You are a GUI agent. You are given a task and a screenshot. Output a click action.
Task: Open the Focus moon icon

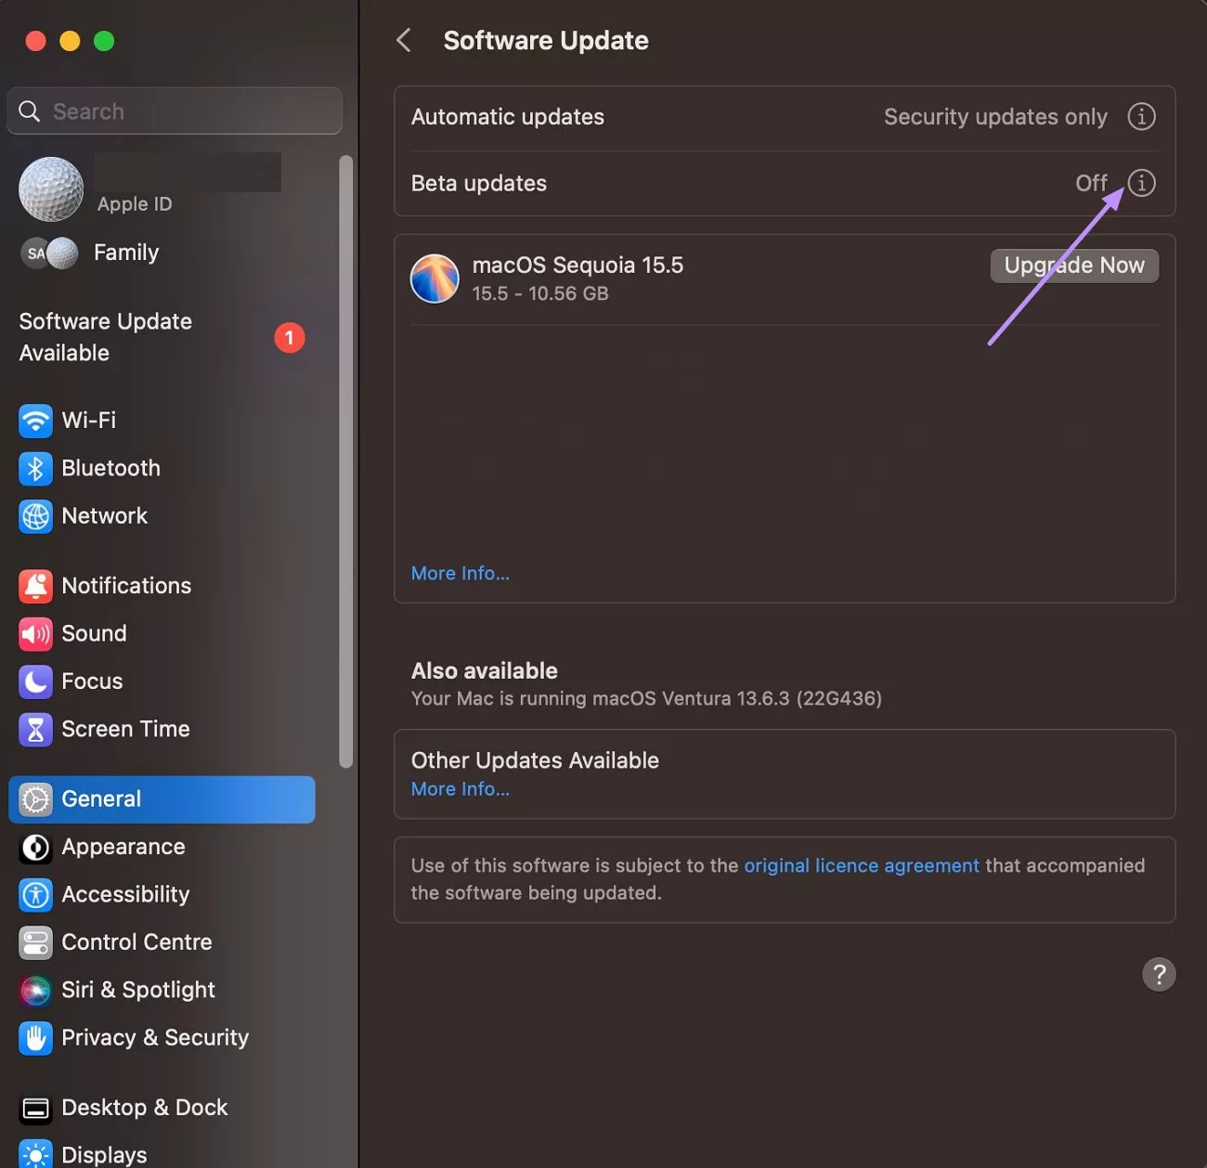pyautogui.click(x=35, y=681)
